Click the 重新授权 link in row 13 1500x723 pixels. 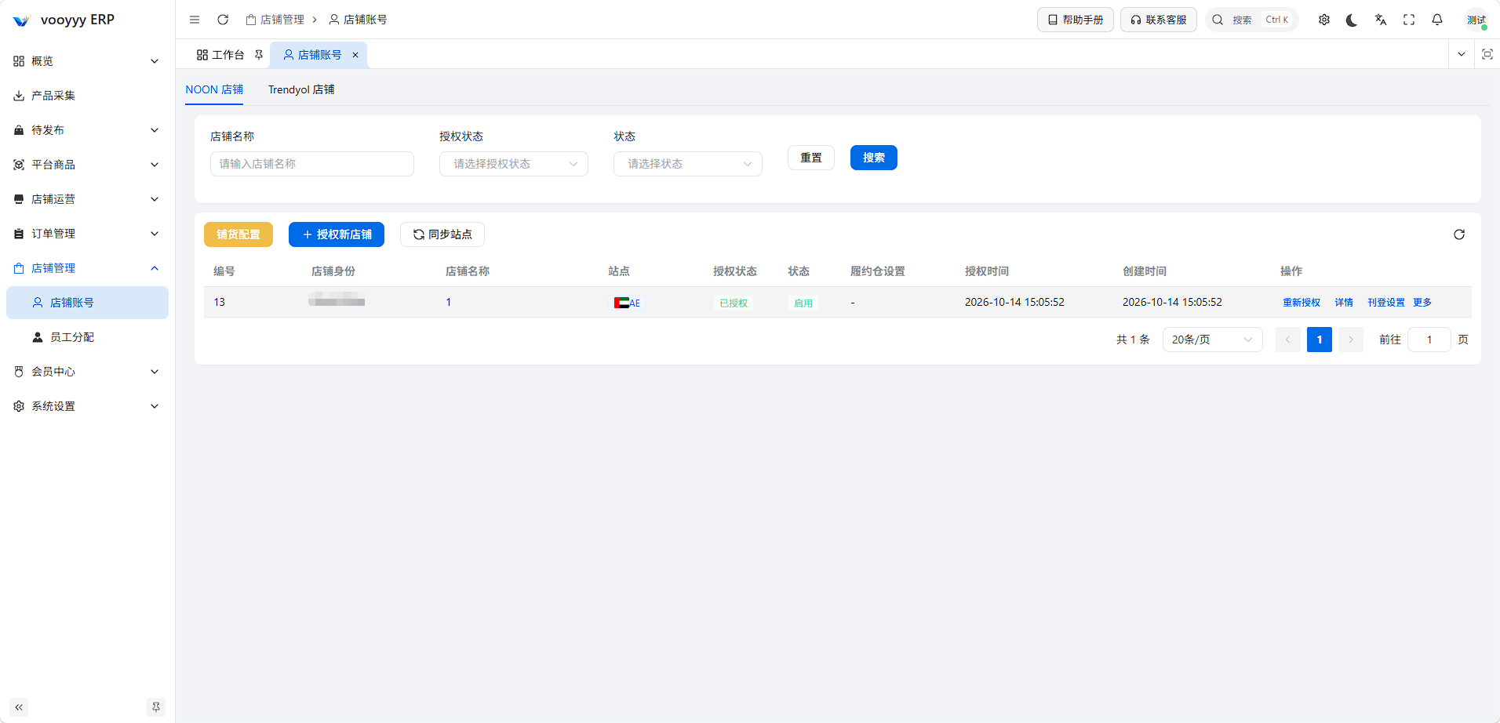point(1302,303)
